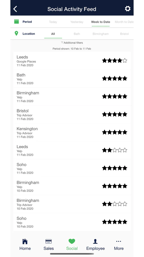This screenshot has height=257, width=144.
Task: Open the Leeds Google Places review
Action: point(72,61)
